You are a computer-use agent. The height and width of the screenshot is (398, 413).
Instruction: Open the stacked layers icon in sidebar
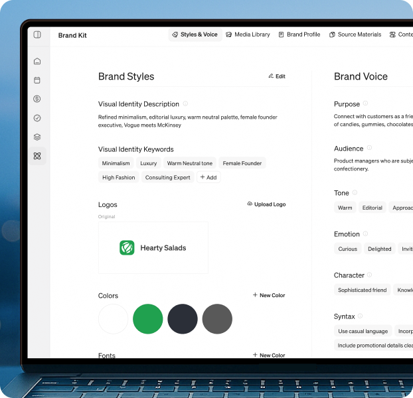(x=37, y=137)
